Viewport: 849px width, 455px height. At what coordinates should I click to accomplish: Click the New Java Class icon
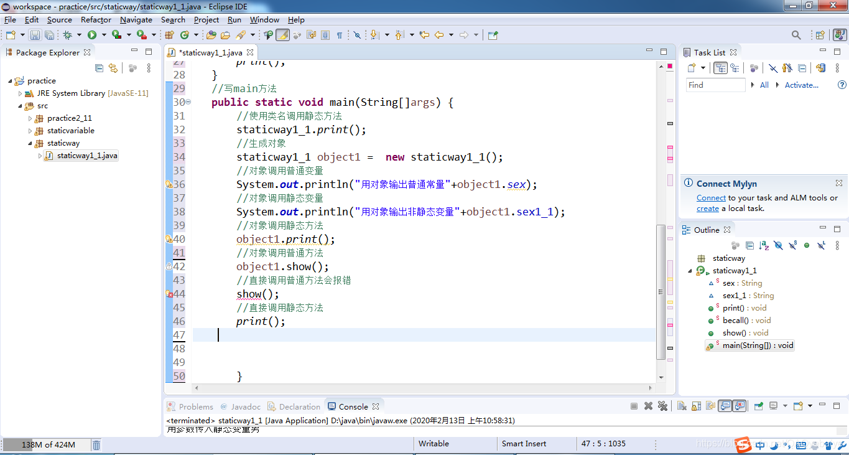click(x=186, y=35)
